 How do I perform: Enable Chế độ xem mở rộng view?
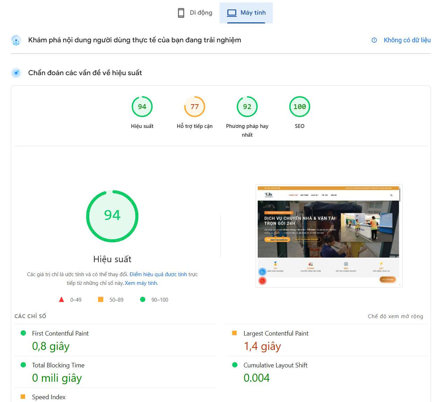(395, 316)
